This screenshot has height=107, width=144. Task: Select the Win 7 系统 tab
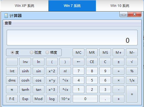[72, 6]
